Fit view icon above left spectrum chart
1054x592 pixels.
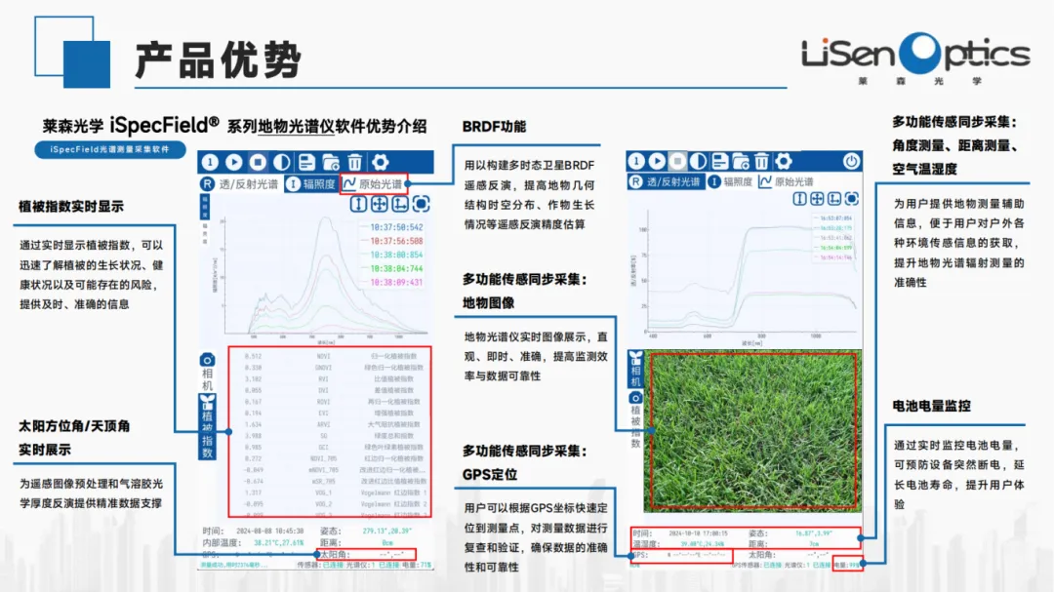(x=421, y=204)
